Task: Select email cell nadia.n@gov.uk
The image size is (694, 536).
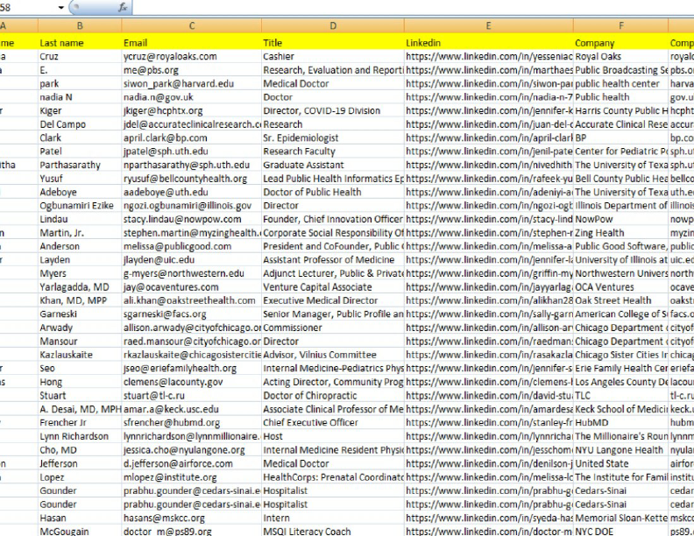Action: [x=192, y=97]
